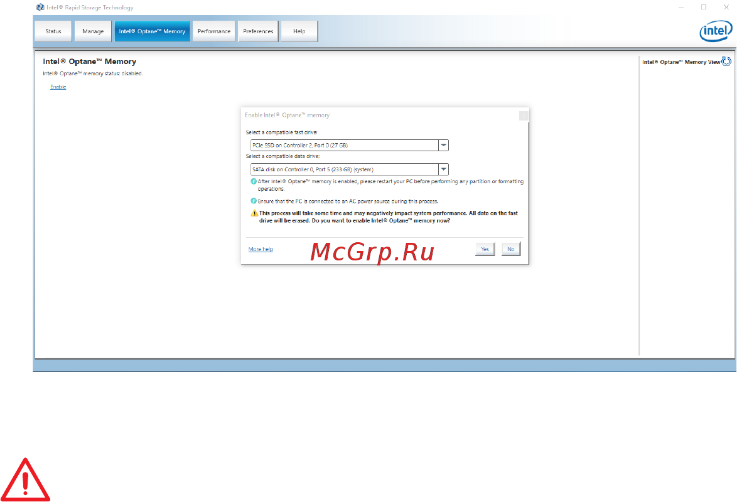
Task: Confirm with the Yes button
Action: [x=485, y=249]
